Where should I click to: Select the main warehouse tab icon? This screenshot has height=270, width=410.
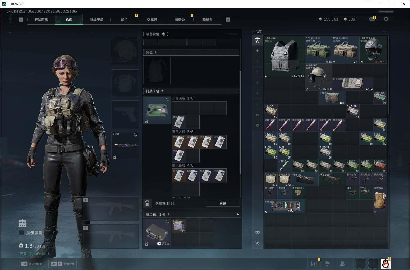pyautogui.click(x=257, y=40)
